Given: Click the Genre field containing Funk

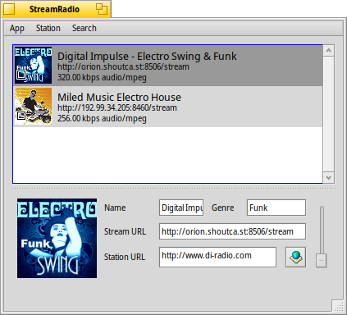Looking at the screenshot, I should click(276, 208).
